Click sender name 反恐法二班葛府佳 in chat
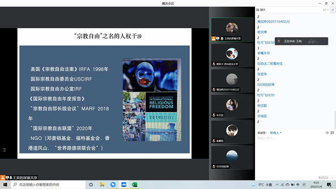 [x=270, y=64]
